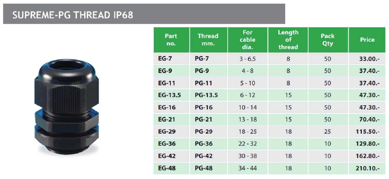Select the 33.00 price of EG-7
389x179 pixels.
pyautogui.click(x=369, y=59)
